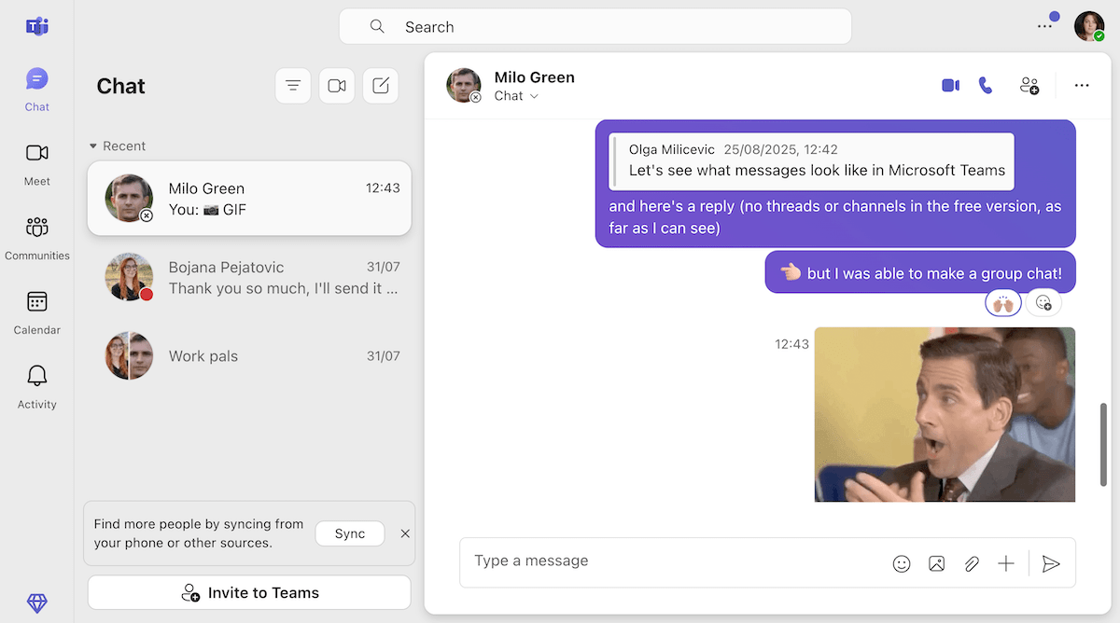Insert an image via picture icon

(936, 563)
